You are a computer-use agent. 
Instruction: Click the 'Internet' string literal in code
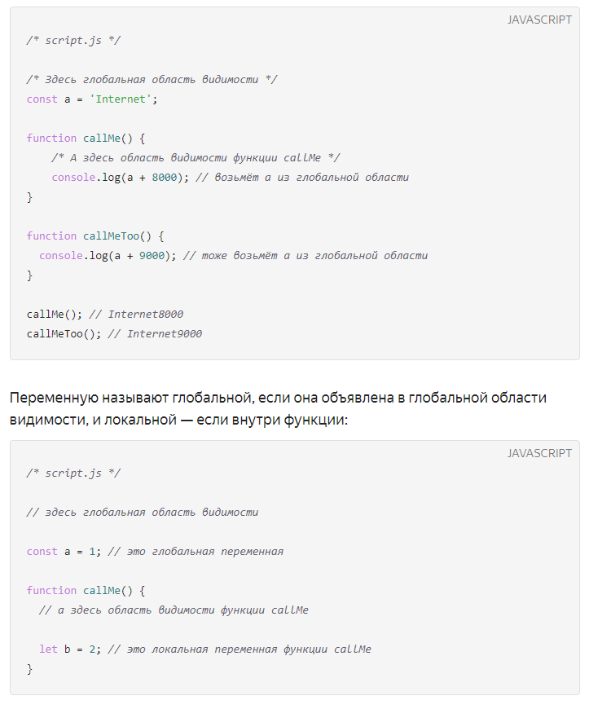(121, 99)
